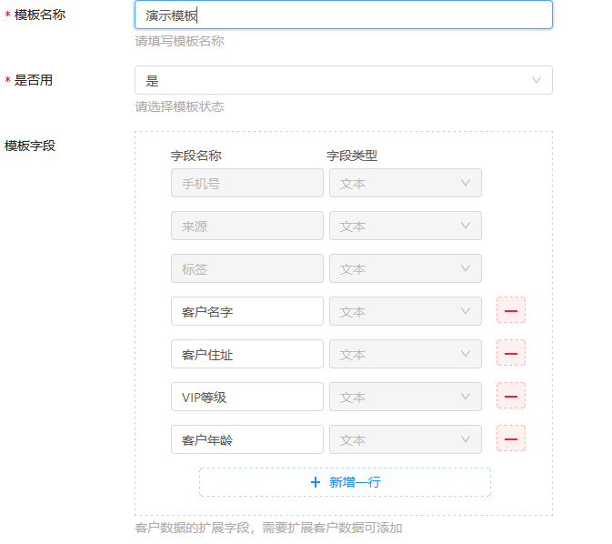This screenshot has height=544, width=612.
Task: Click the plus icon in 新增一行
Action: pos(316,482)
